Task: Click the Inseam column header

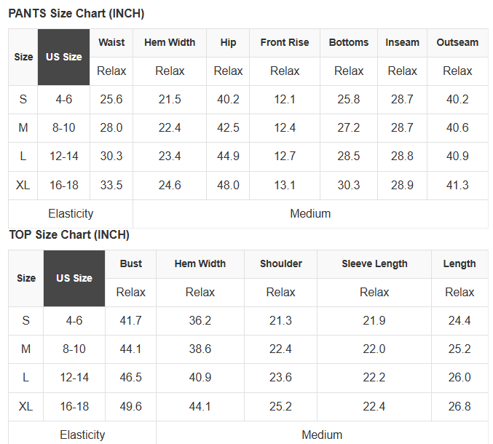Action: (x=402, y=43)
